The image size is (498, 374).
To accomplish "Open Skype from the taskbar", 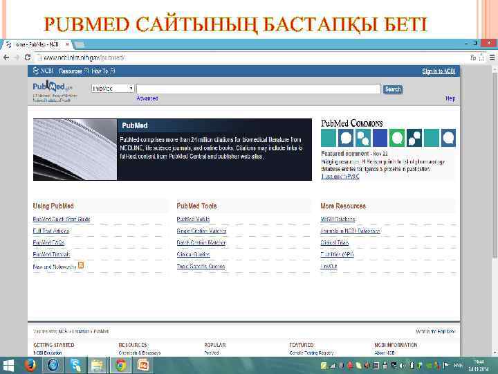I will tap(75, 365).
